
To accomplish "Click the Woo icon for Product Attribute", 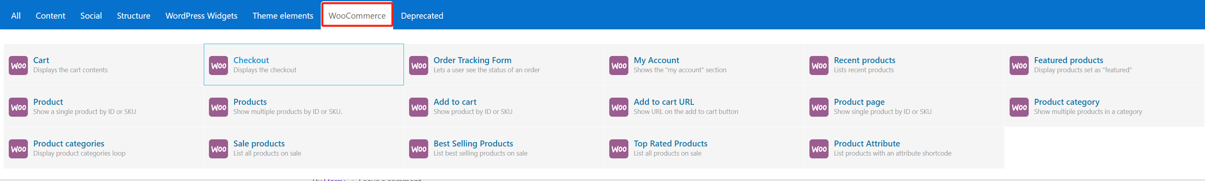I will point(819,149).
